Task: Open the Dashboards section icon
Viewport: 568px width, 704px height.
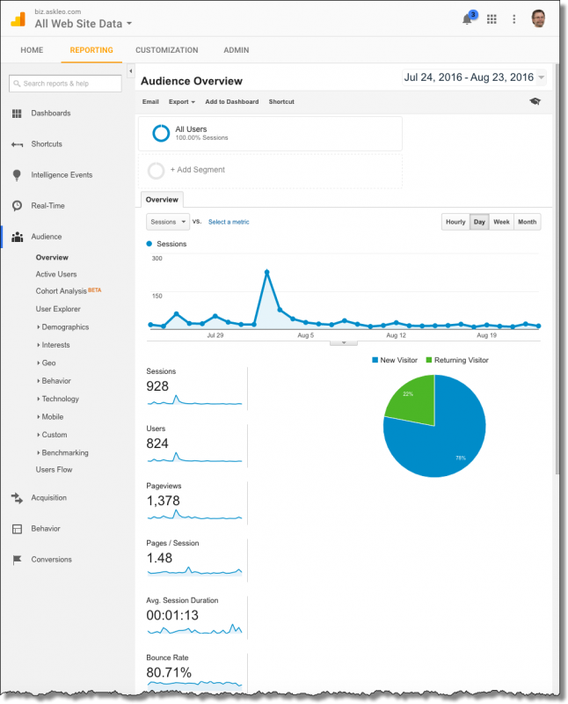Action: click(17, 114)
